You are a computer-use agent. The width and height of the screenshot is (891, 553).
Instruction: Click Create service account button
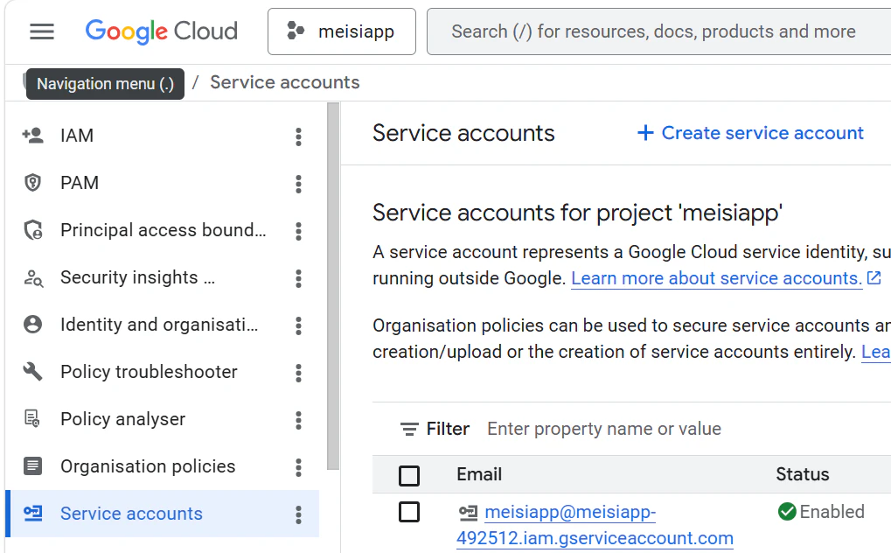pyautogui.click(x=750, y=133)
